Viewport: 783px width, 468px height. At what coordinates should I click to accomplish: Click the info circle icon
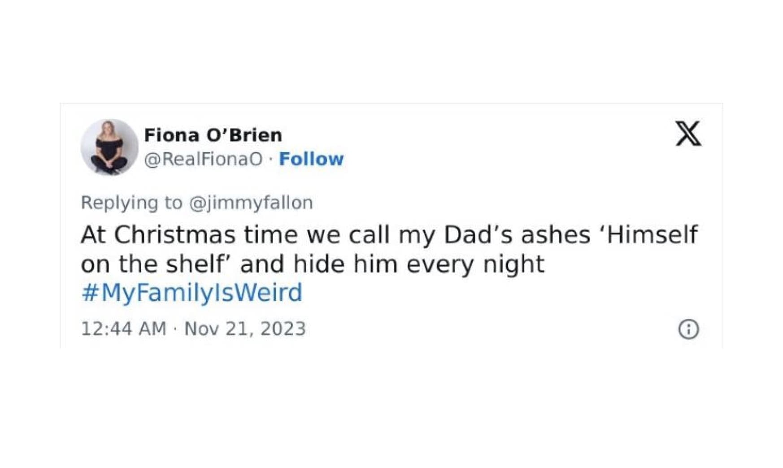[688, 329]
